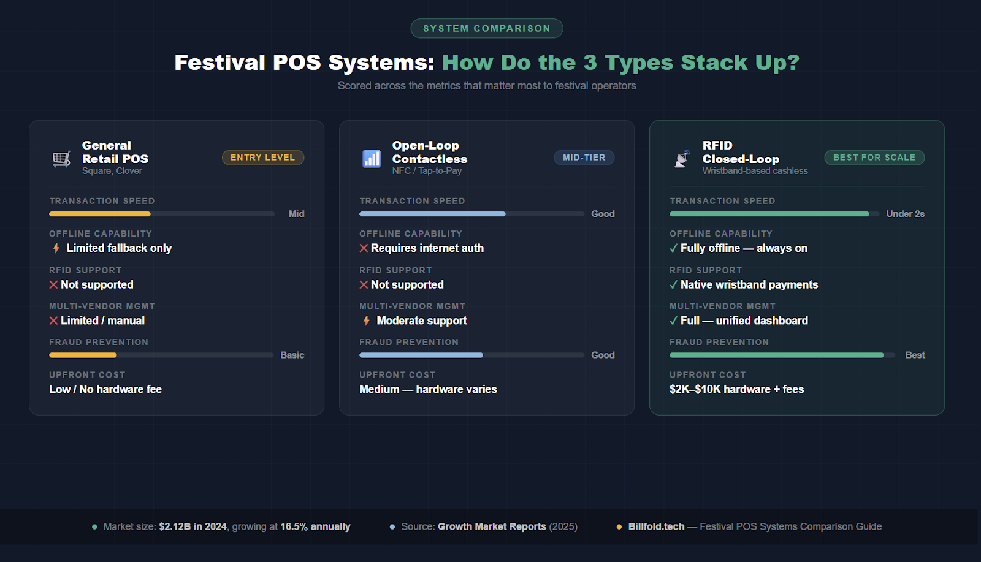Viewport: 981px width, 562px height.
Task: Click the red X next to Requires internet auth
Action: point(363,248)
